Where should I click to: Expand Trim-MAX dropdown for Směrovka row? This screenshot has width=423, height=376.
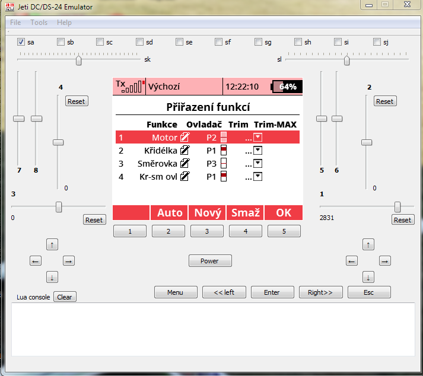point(258,163)
